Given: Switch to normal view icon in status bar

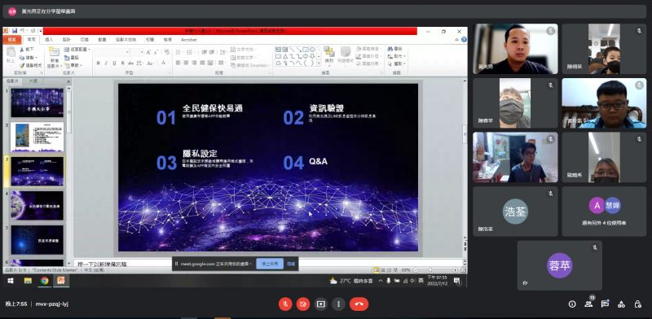Looking at the screenshot, I should tap(377, 270).
